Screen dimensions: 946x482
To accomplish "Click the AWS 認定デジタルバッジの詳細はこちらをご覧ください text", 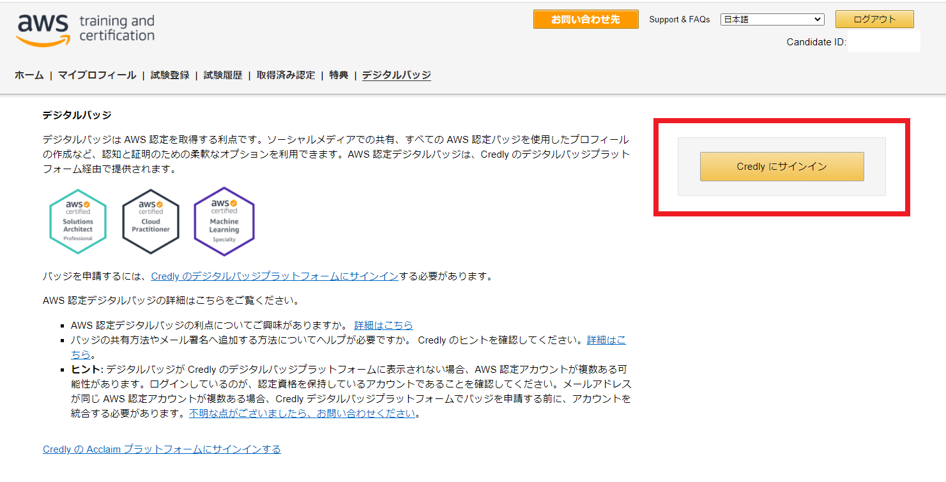I will 171,300.
